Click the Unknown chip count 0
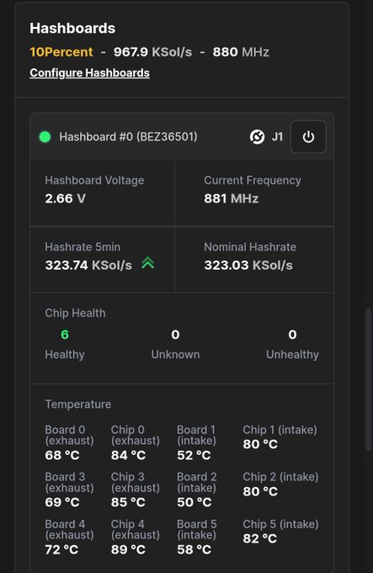Image resolution: width=373 pixels, height=573 pixels. pyautogui.click(x=175, y=335)
